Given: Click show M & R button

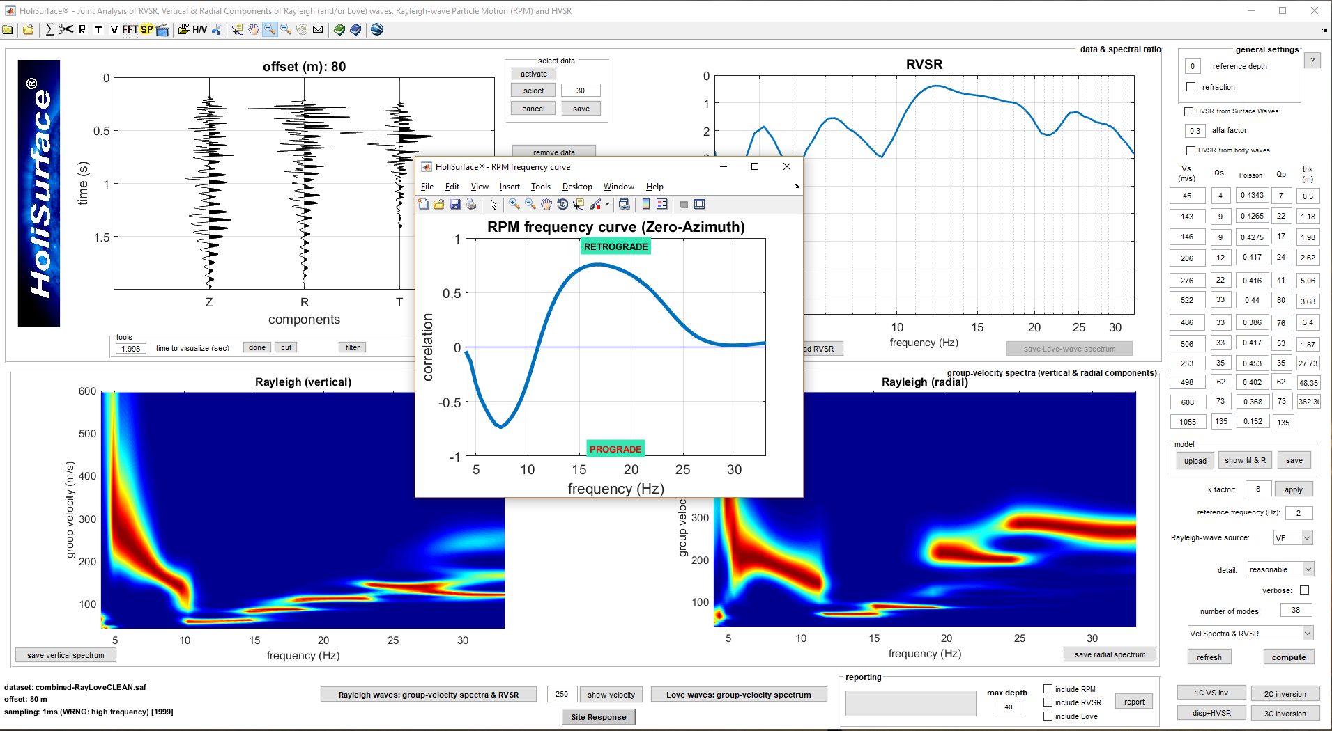Looking at the screenshot, I should pos(1245,460).
